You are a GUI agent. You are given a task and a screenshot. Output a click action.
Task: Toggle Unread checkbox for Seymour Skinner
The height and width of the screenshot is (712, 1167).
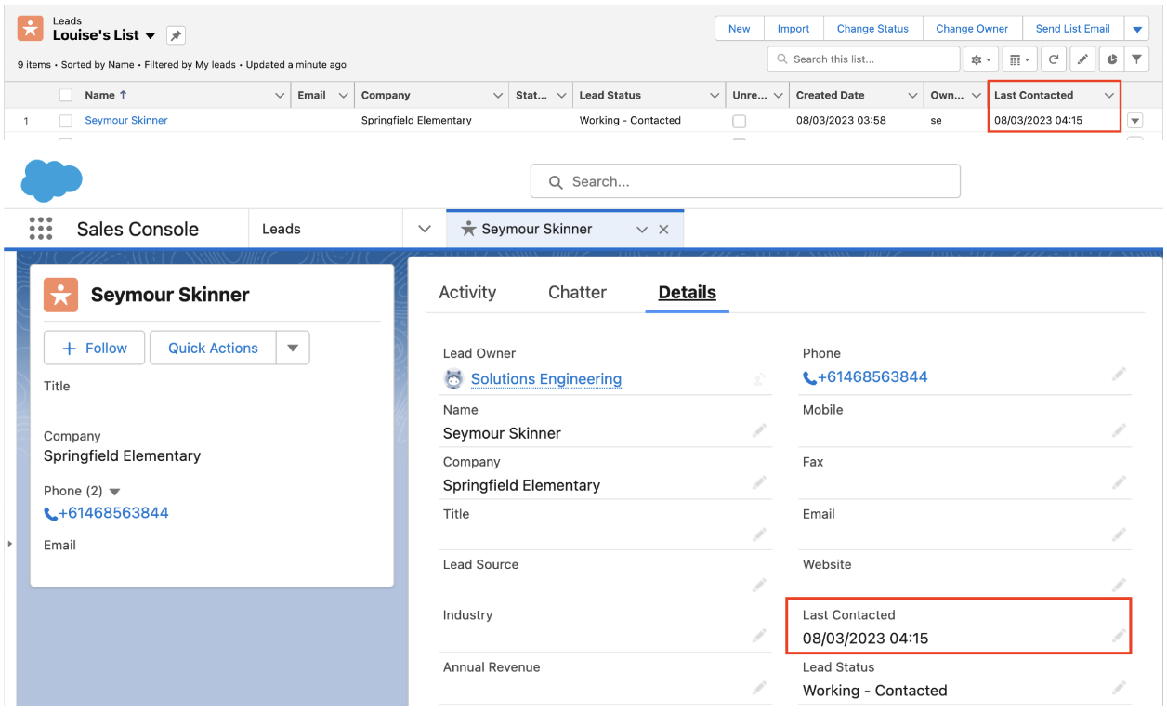coord(739,121)
